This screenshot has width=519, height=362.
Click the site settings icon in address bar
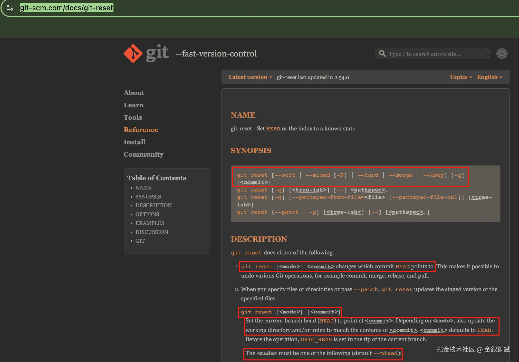point(10,8)
